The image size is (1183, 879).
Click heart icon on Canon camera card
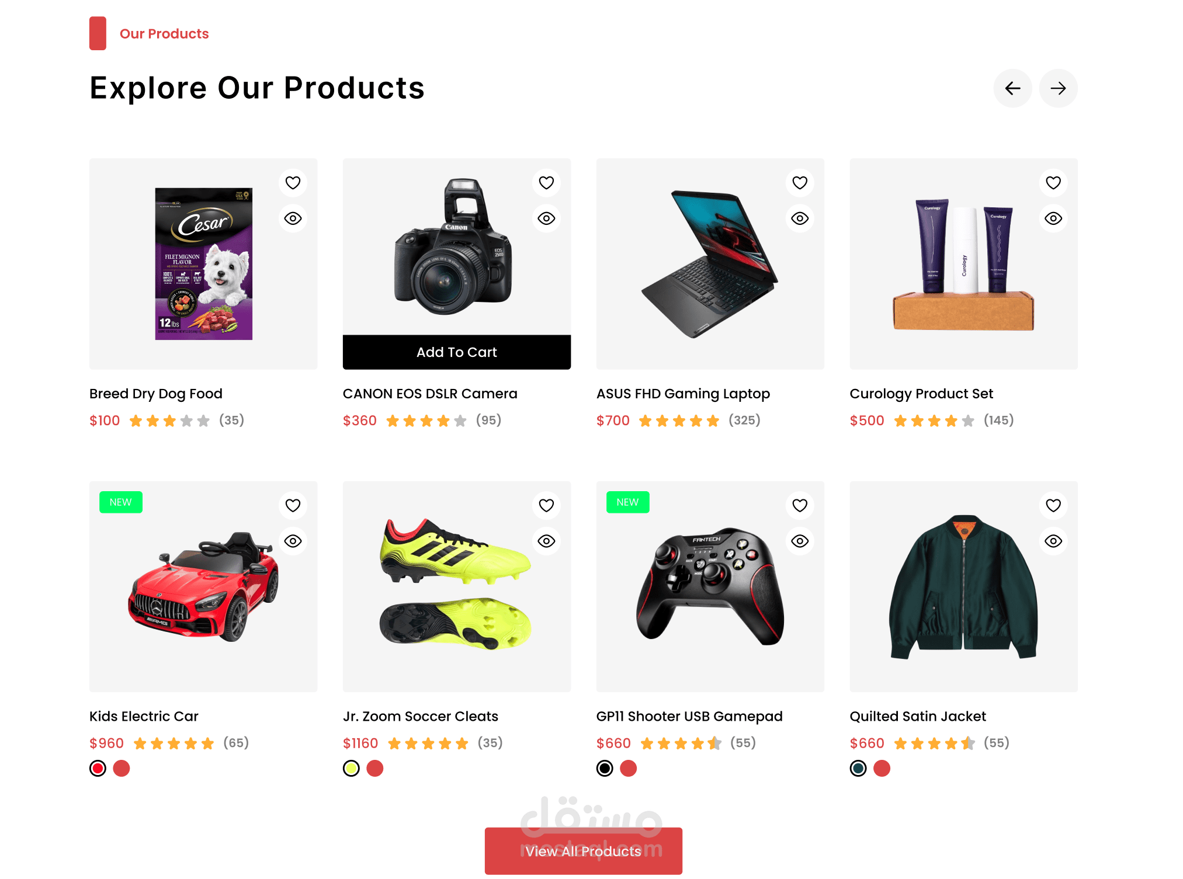point(546,183)
